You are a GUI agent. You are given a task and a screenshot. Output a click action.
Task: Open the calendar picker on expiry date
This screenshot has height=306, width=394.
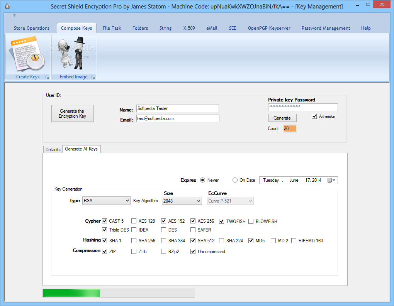pos(331,180)
